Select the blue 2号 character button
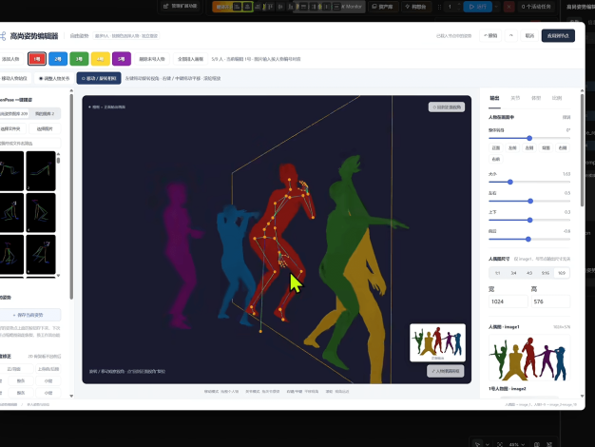The image size is (595, 447). click(58, 59)
